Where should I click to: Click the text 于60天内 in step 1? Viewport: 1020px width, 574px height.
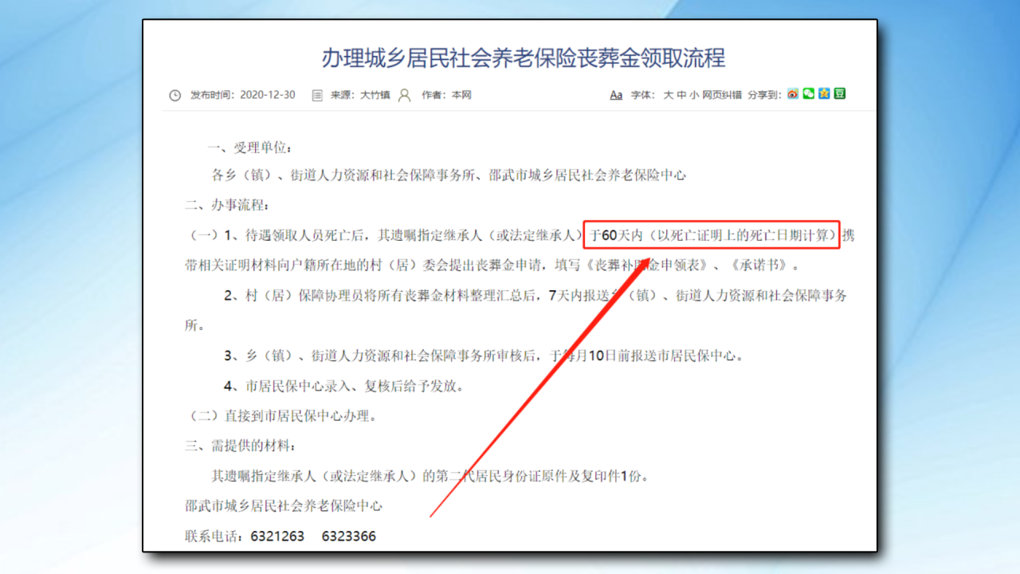616,235
